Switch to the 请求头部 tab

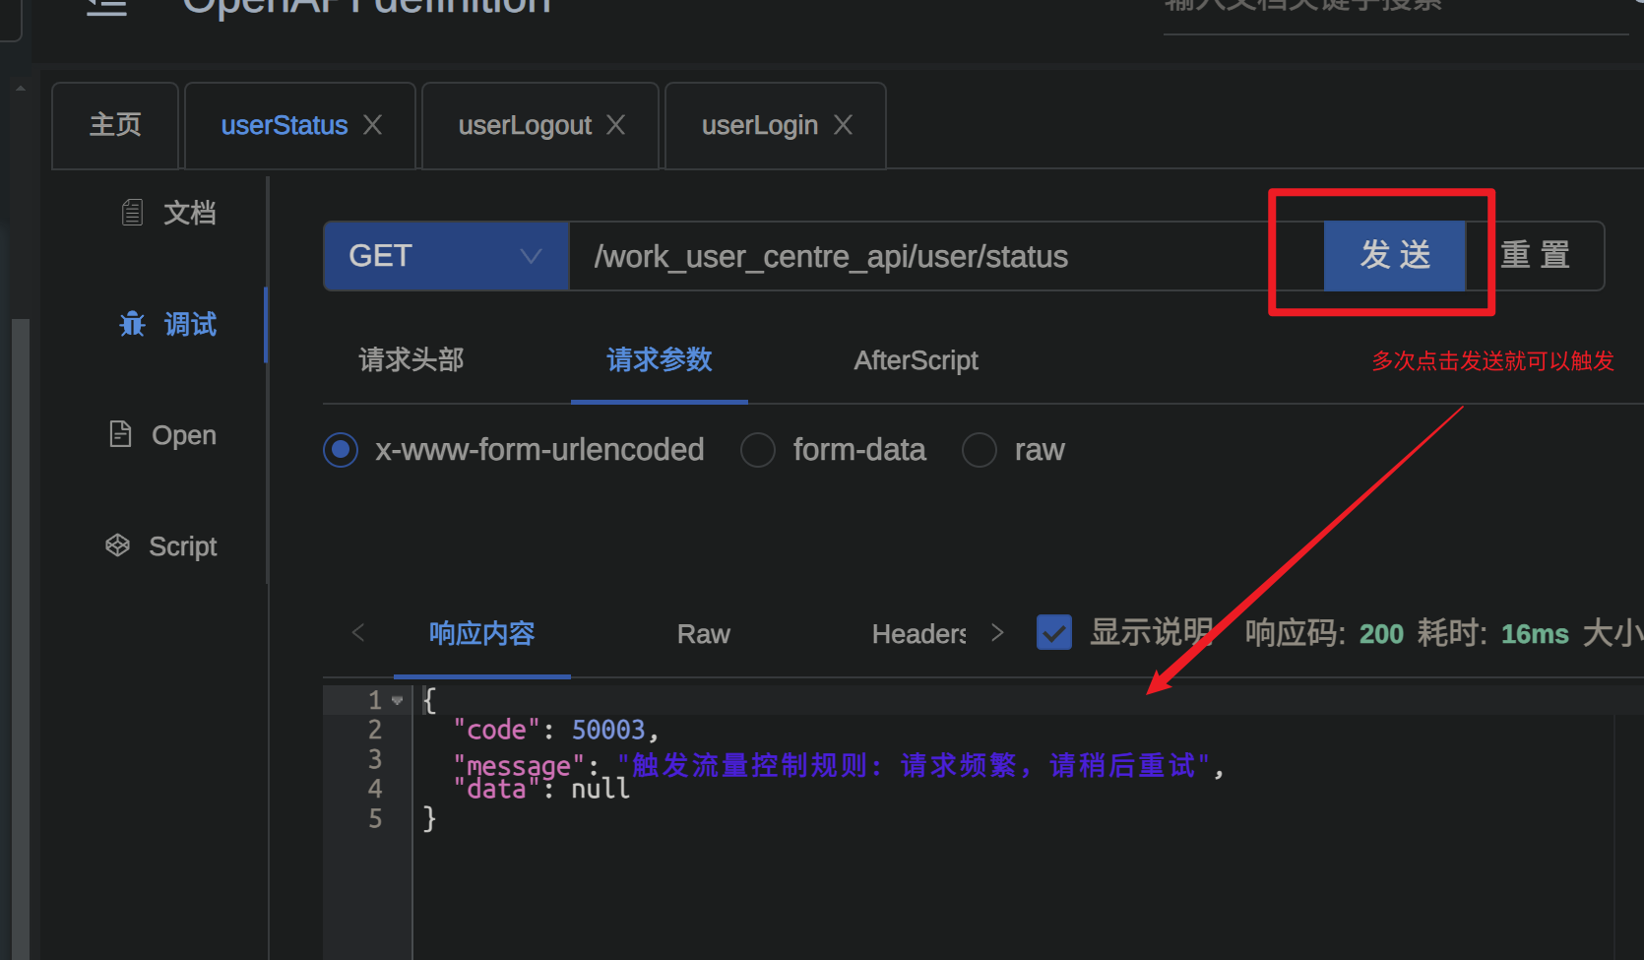pyautogui.click(x=411, y=360)
